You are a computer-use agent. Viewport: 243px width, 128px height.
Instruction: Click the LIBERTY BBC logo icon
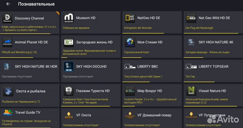click(x=130, y=67)
